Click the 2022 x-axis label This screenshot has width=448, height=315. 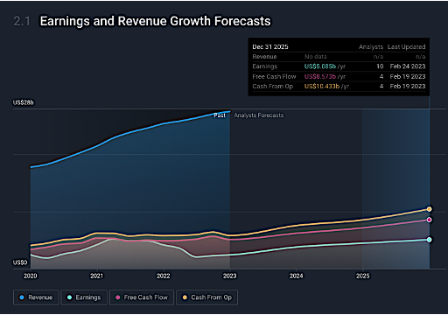click(x=164, y=276)
